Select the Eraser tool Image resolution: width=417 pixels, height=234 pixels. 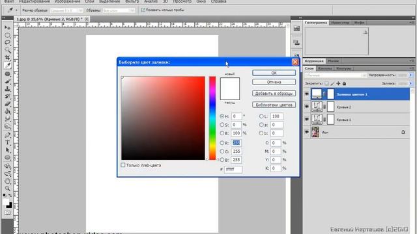[7, 104]
